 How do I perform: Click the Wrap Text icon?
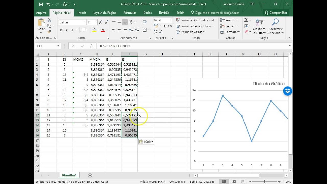click(x=144, y=22)
